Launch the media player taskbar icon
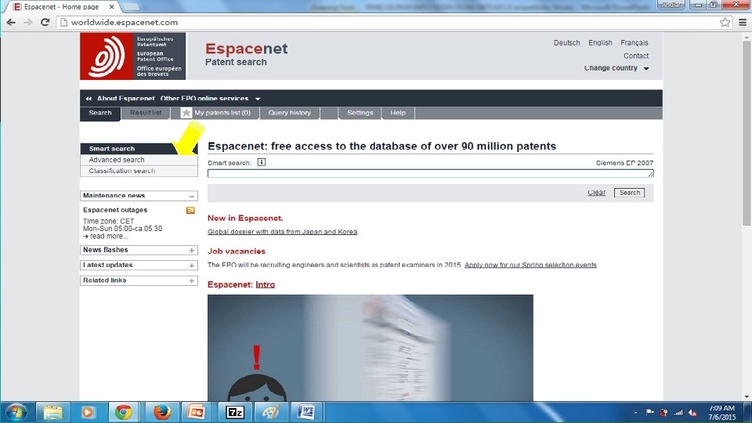The height and width of the screenshot is (423, 752). tap(88, 413)
